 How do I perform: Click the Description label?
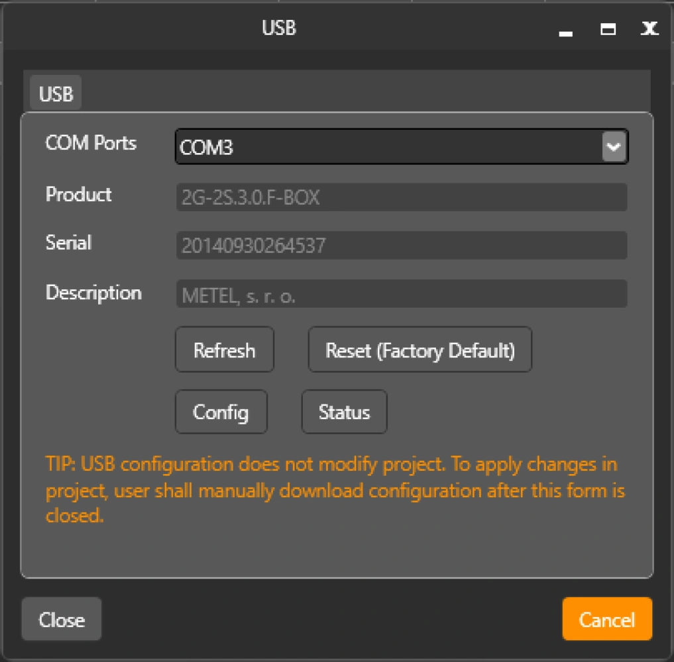pyautogui.click(x=93, y=293)
